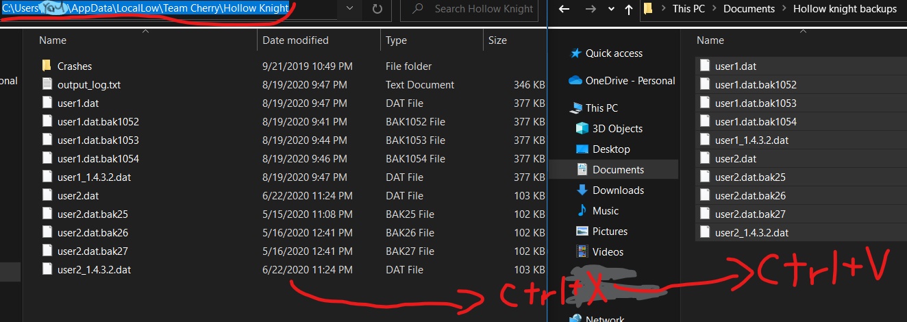
Task: Select user2.dat.bak26 in backups folder
Action: pyautogui.click(x=750, y=196)
